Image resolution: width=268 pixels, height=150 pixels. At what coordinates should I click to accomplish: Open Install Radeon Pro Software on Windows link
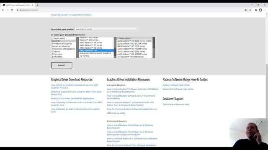click(x=130, y=127)
